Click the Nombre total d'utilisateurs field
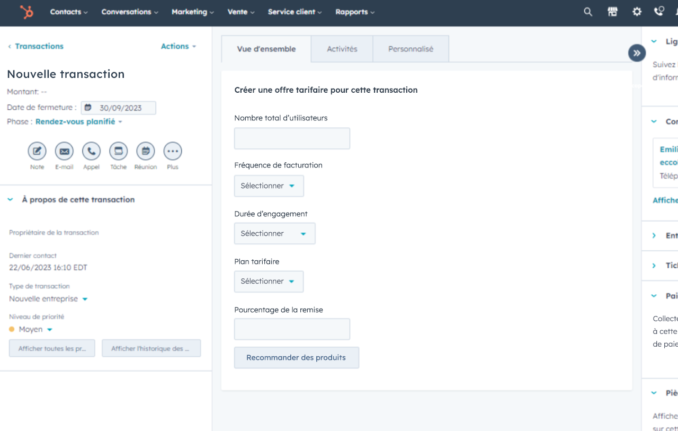The width and height of the screenshot is (678, 431). tap(292, 138)
